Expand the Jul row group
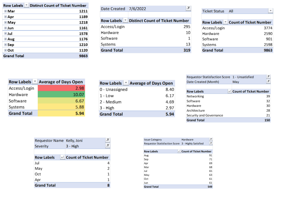Screen dimensions: 282x211 5,33
